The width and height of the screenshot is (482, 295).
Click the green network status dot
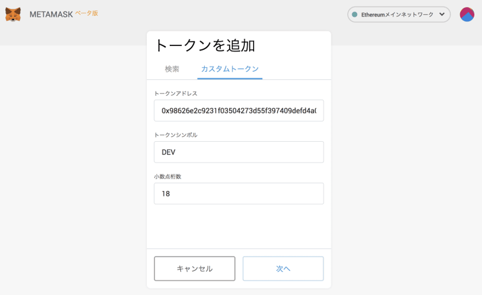point(355,14)
